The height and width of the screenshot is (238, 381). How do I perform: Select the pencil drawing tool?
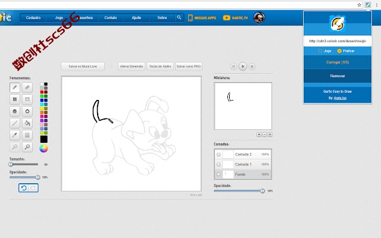pyautogui.click(x=15, y=87)
